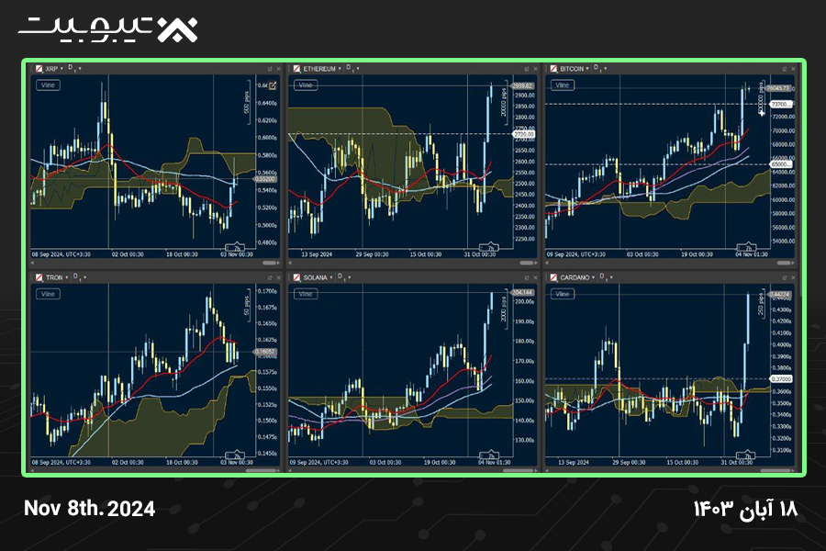The image size is (826, 551).
Task: Open the CARDANO symbol dropdown
Action: [x=593, y=277]
